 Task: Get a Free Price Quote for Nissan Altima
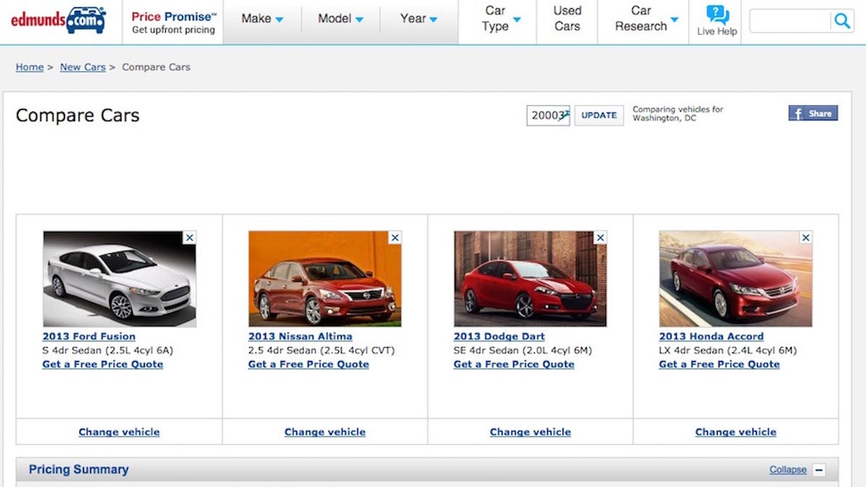click(x=308, y=364)
